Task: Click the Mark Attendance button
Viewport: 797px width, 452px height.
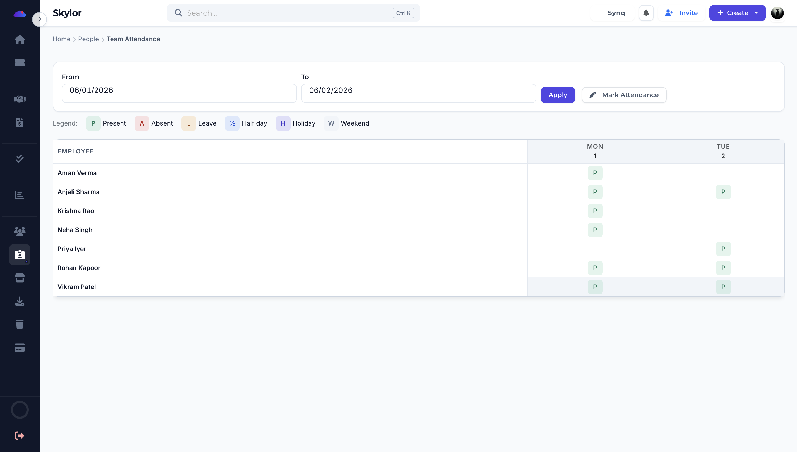Action: (x=624, y=95)
